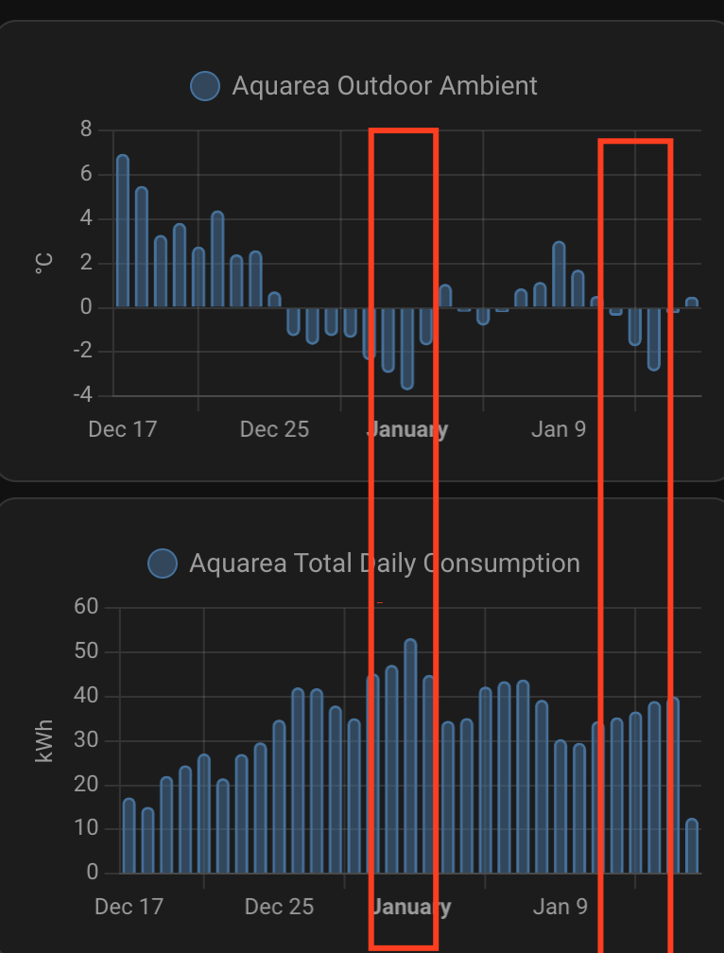The image size is (724, 953).
Task: Click the 60 value on the kWh axis
Action: coord(86,607)
